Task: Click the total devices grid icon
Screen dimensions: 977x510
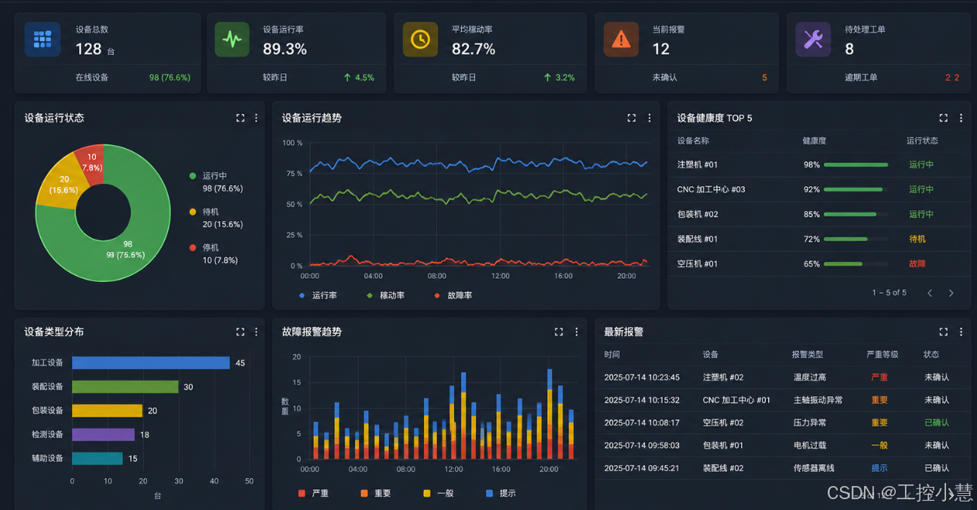Action: [43, 39]
